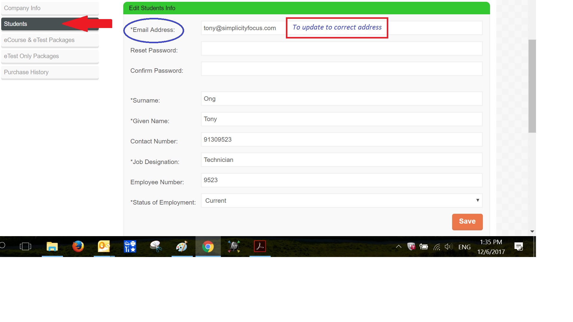Click the Given Name field containing Tony

pyautogui.click(x=342, y=119)
